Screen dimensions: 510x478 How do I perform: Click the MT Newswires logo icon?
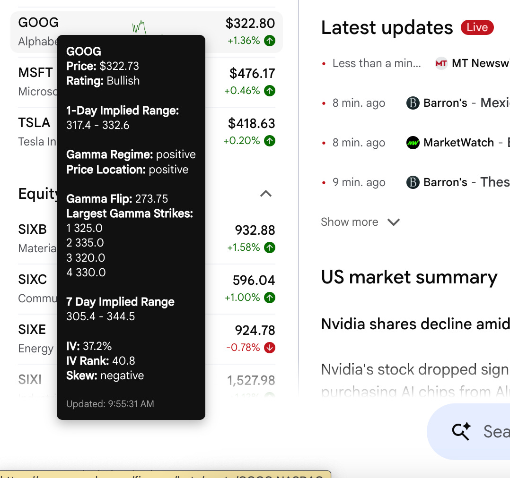tap(441, 63)
